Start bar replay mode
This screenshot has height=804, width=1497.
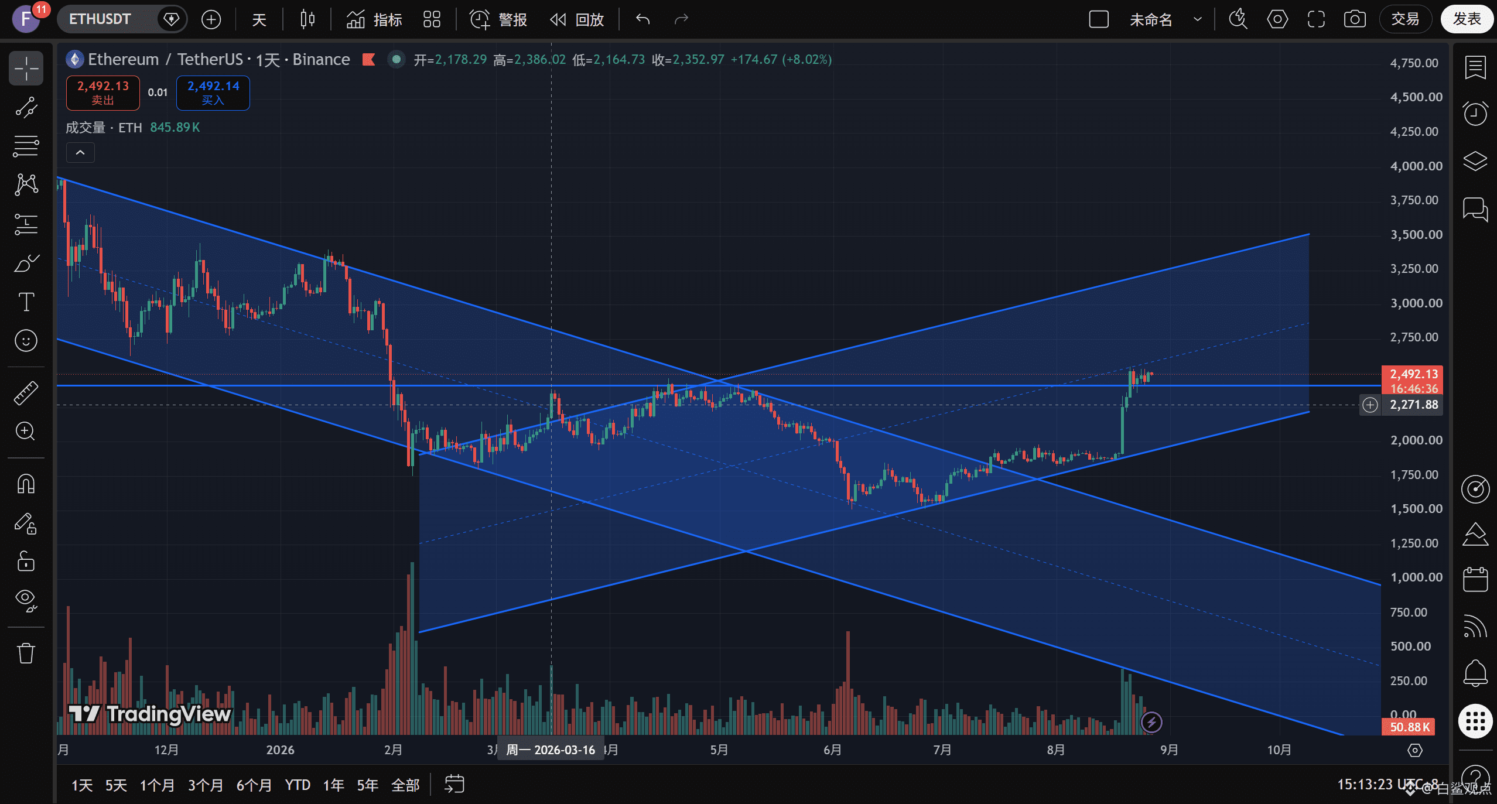(x=577, y=19)
